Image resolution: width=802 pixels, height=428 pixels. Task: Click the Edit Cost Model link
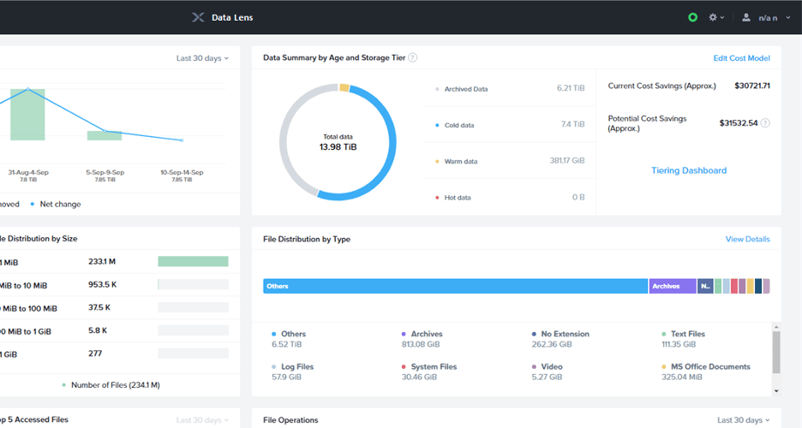[x=742, y=58]
